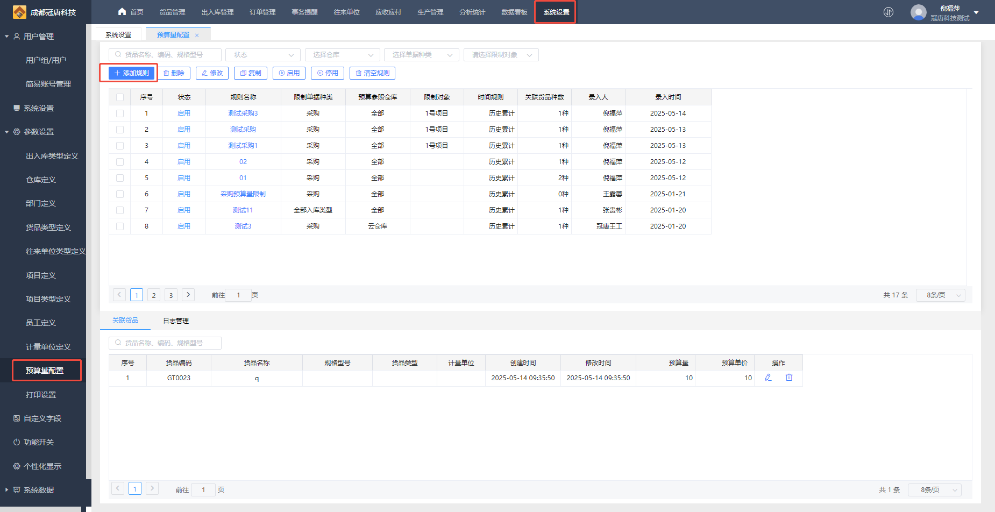
Task: Click the user avatar in top bar
Action: coord(918,12)
